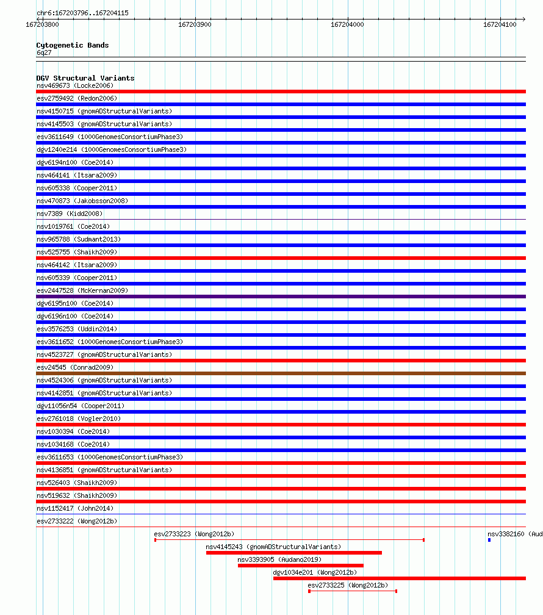Viewport: 543px width, 615px height.
Task: Click the thin red span under esv2733225
Action: pos(353,591)
